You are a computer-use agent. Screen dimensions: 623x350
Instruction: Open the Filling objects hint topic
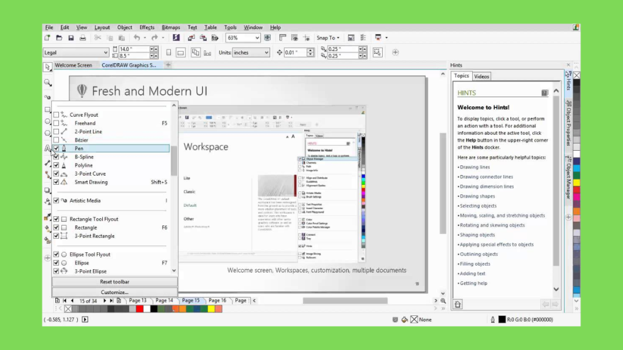(x=475, y=264)
